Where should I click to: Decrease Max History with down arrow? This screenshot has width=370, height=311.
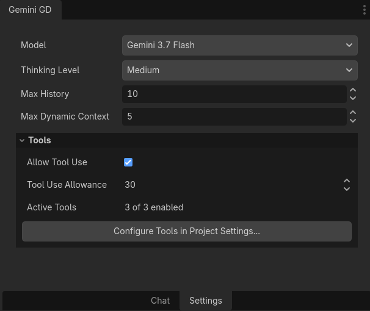tap(353, 98)
